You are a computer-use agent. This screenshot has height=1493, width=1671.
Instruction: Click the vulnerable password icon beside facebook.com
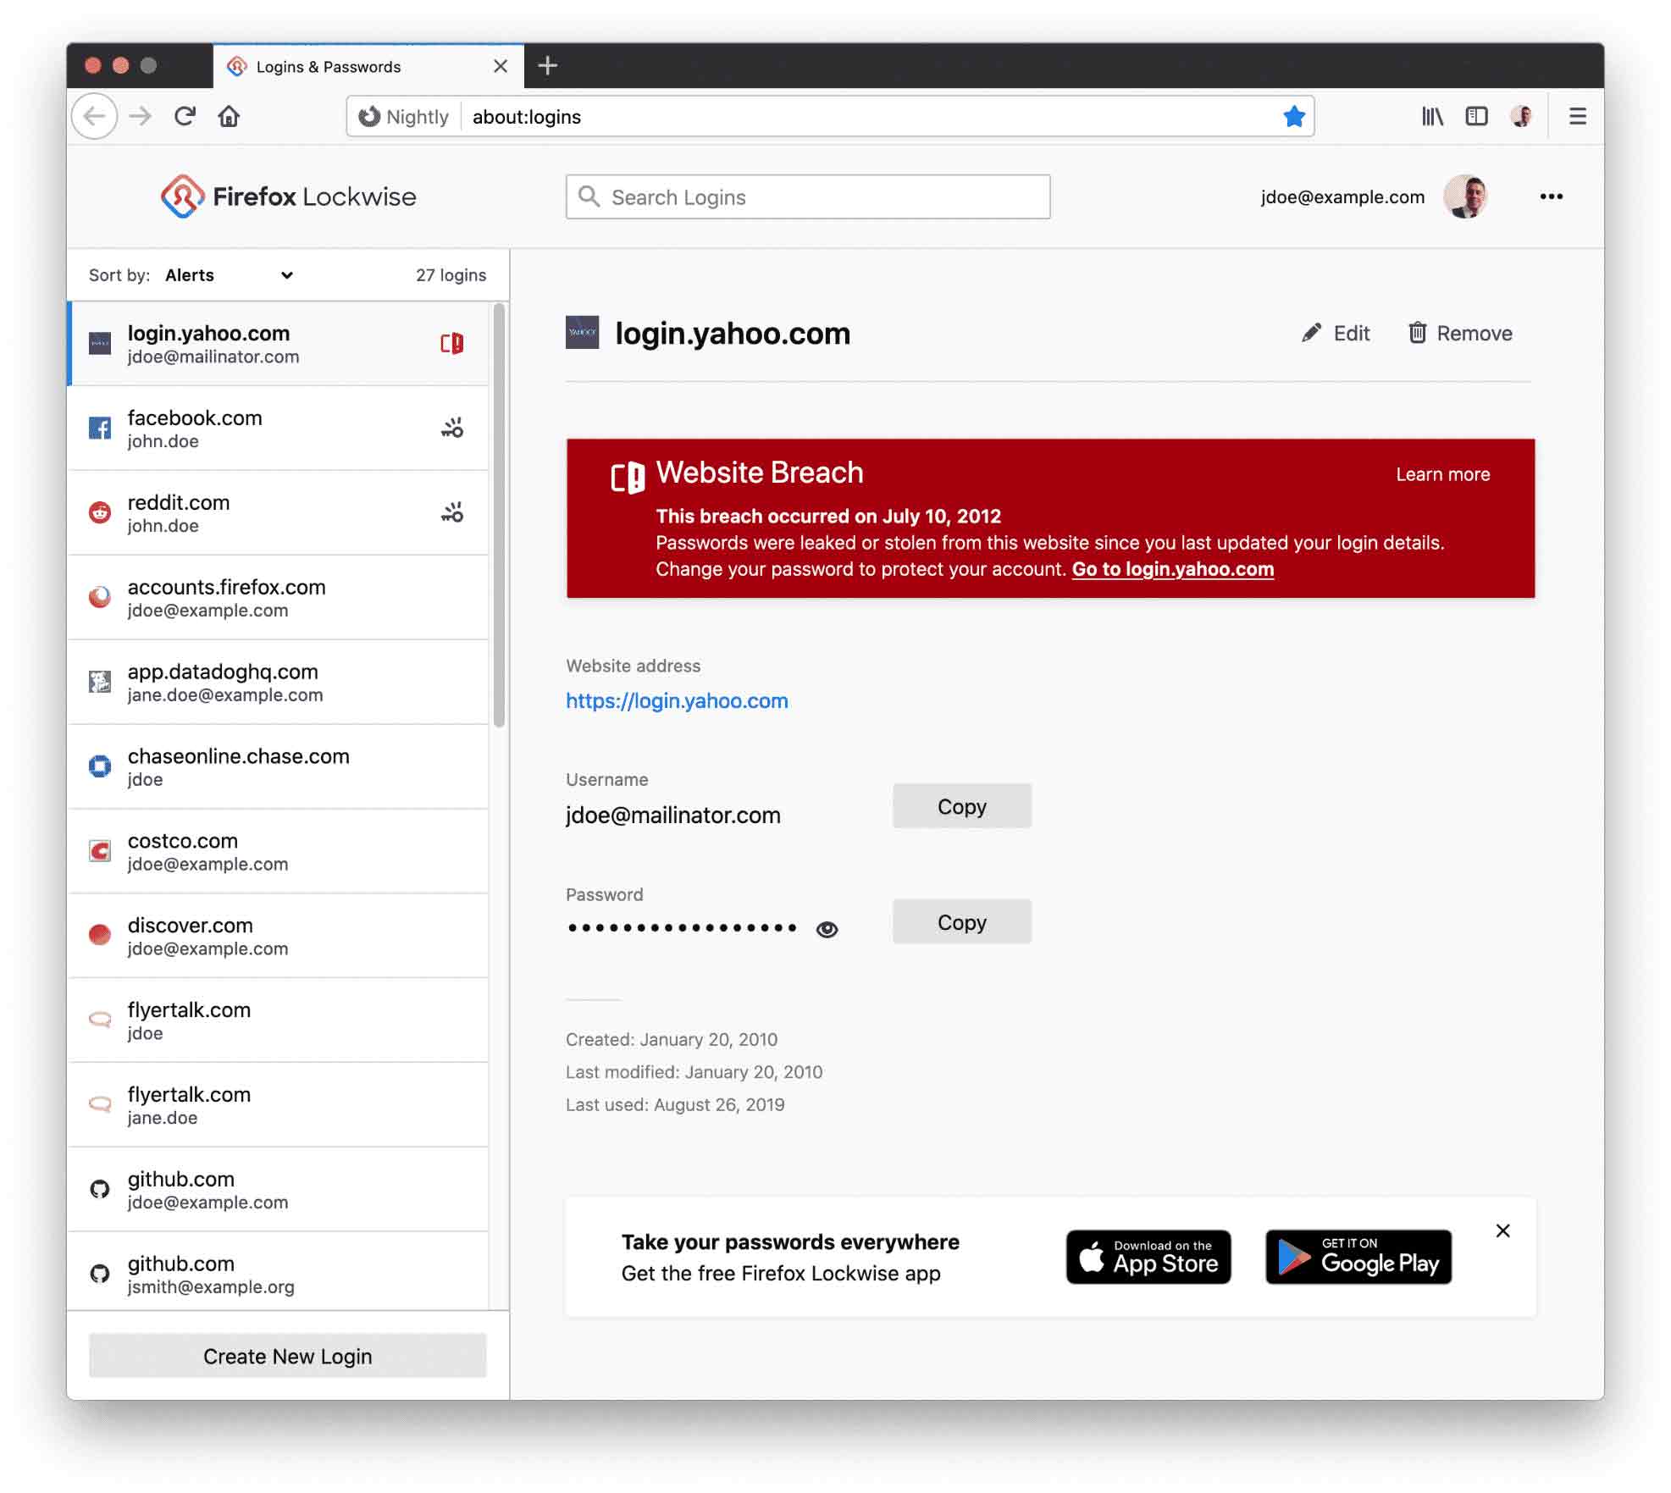click(x=453, y=428)
